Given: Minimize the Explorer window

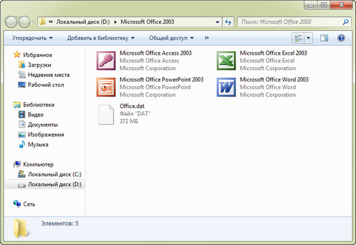Looking at the screenshot, I should coord(311,5).
